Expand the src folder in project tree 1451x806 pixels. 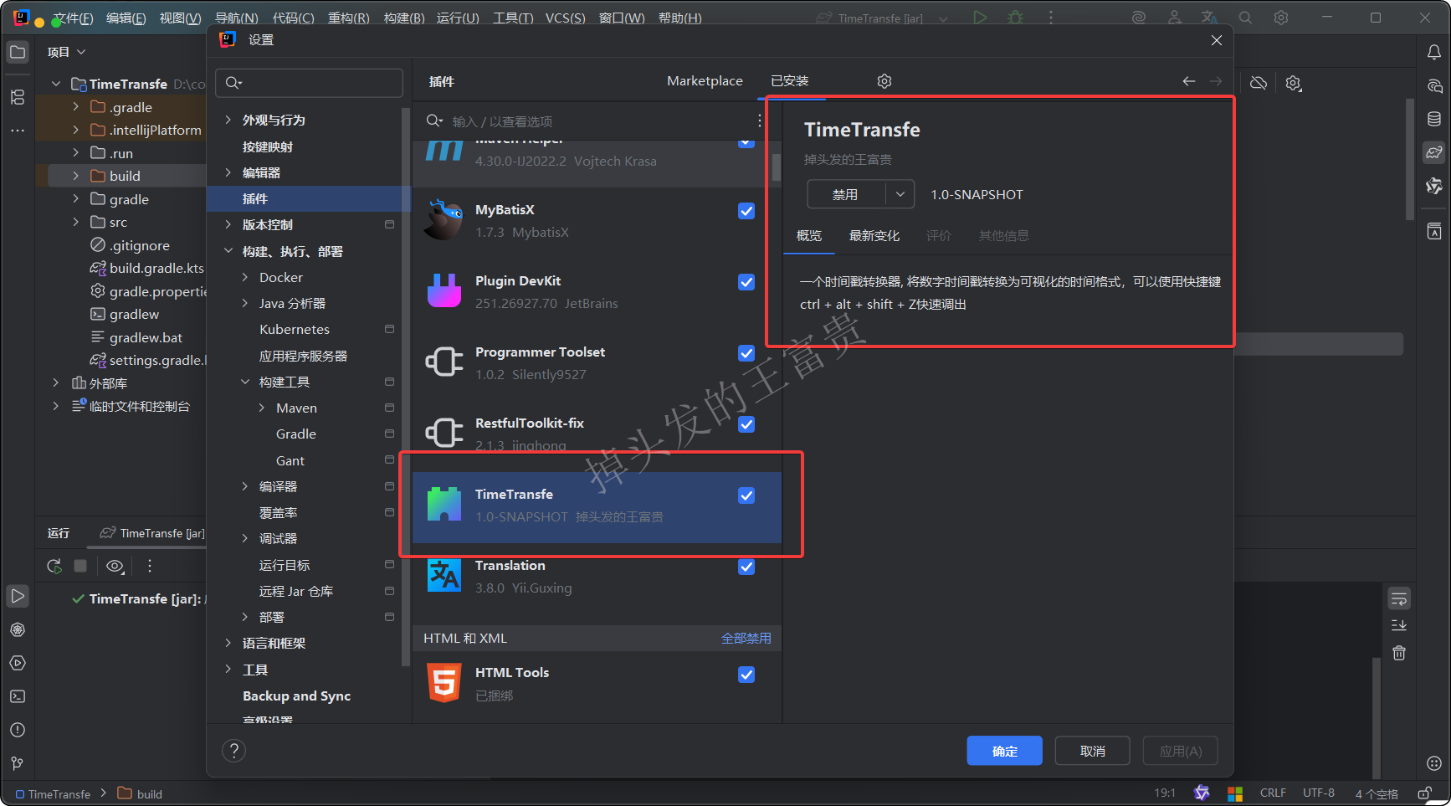76,222
